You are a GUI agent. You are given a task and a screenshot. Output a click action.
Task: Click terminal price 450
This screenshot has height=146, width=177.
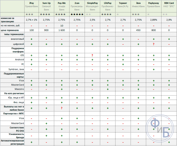tap(138, 30)
